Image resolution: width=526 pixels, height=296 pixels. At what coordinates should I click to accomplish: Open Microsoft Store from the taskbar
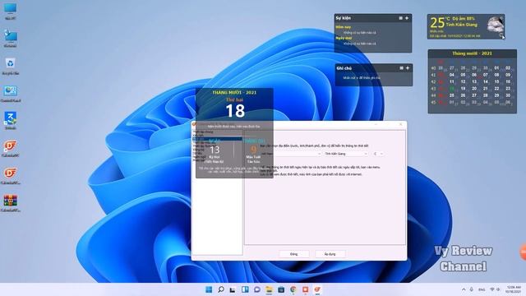[x=281, y=289]
